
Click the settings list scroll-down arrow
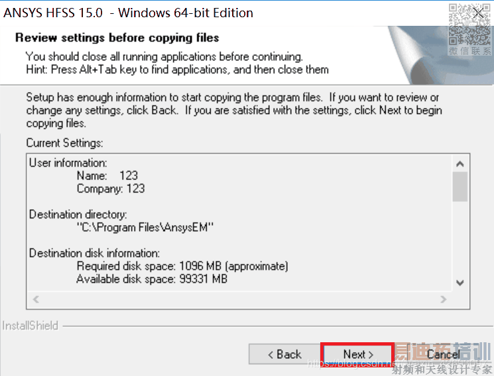pos(460,282)
